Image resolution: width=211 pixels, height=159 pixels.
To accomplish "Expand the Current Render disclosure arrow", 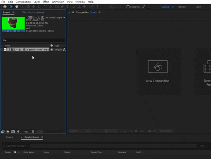I will point(4,146).
